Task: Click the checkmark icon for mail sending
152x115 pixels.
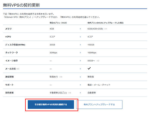Action: pos(89,68)
